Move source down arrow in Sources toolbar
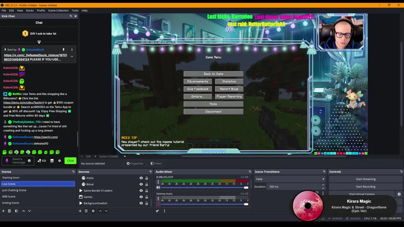The width and height of the screenshot is (404, 227). coord(106,211)
